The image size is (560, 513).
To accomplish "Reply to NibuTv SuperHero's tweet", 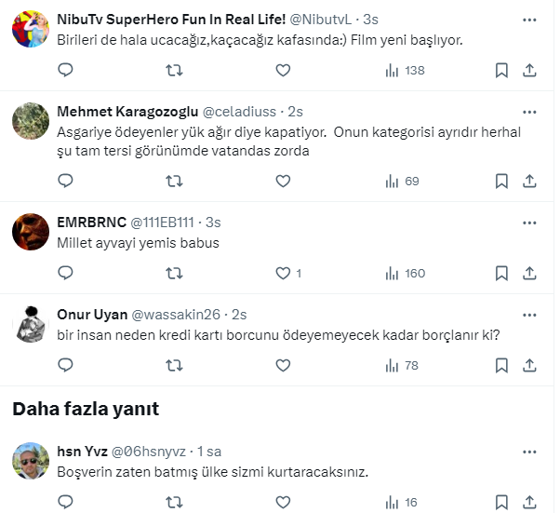I will pyautogui.click(x=65, y=70).
